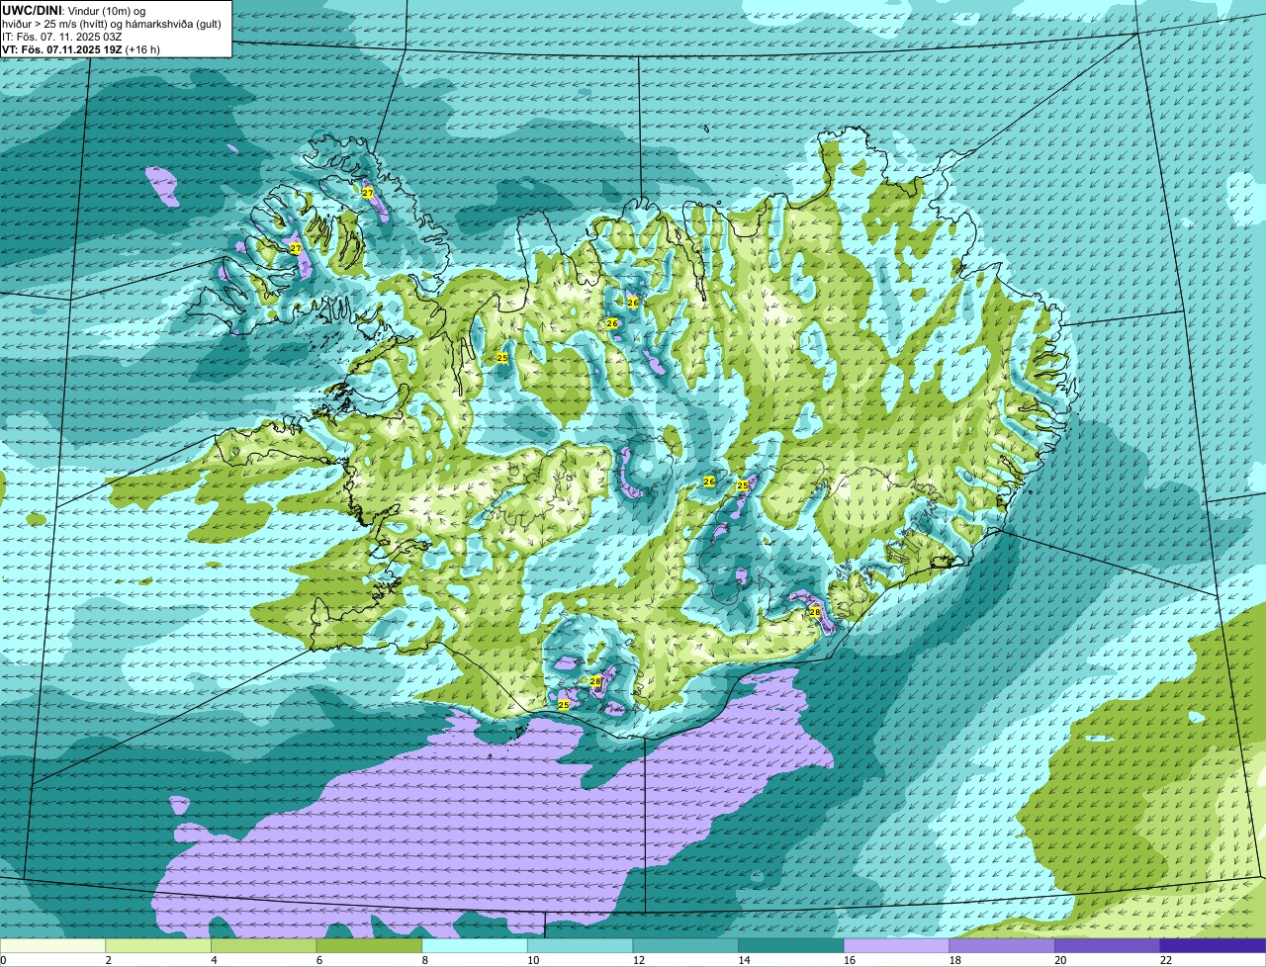Click the legend tick label '8'
This screenshot has width=1266, height=967.
(425, 960)
